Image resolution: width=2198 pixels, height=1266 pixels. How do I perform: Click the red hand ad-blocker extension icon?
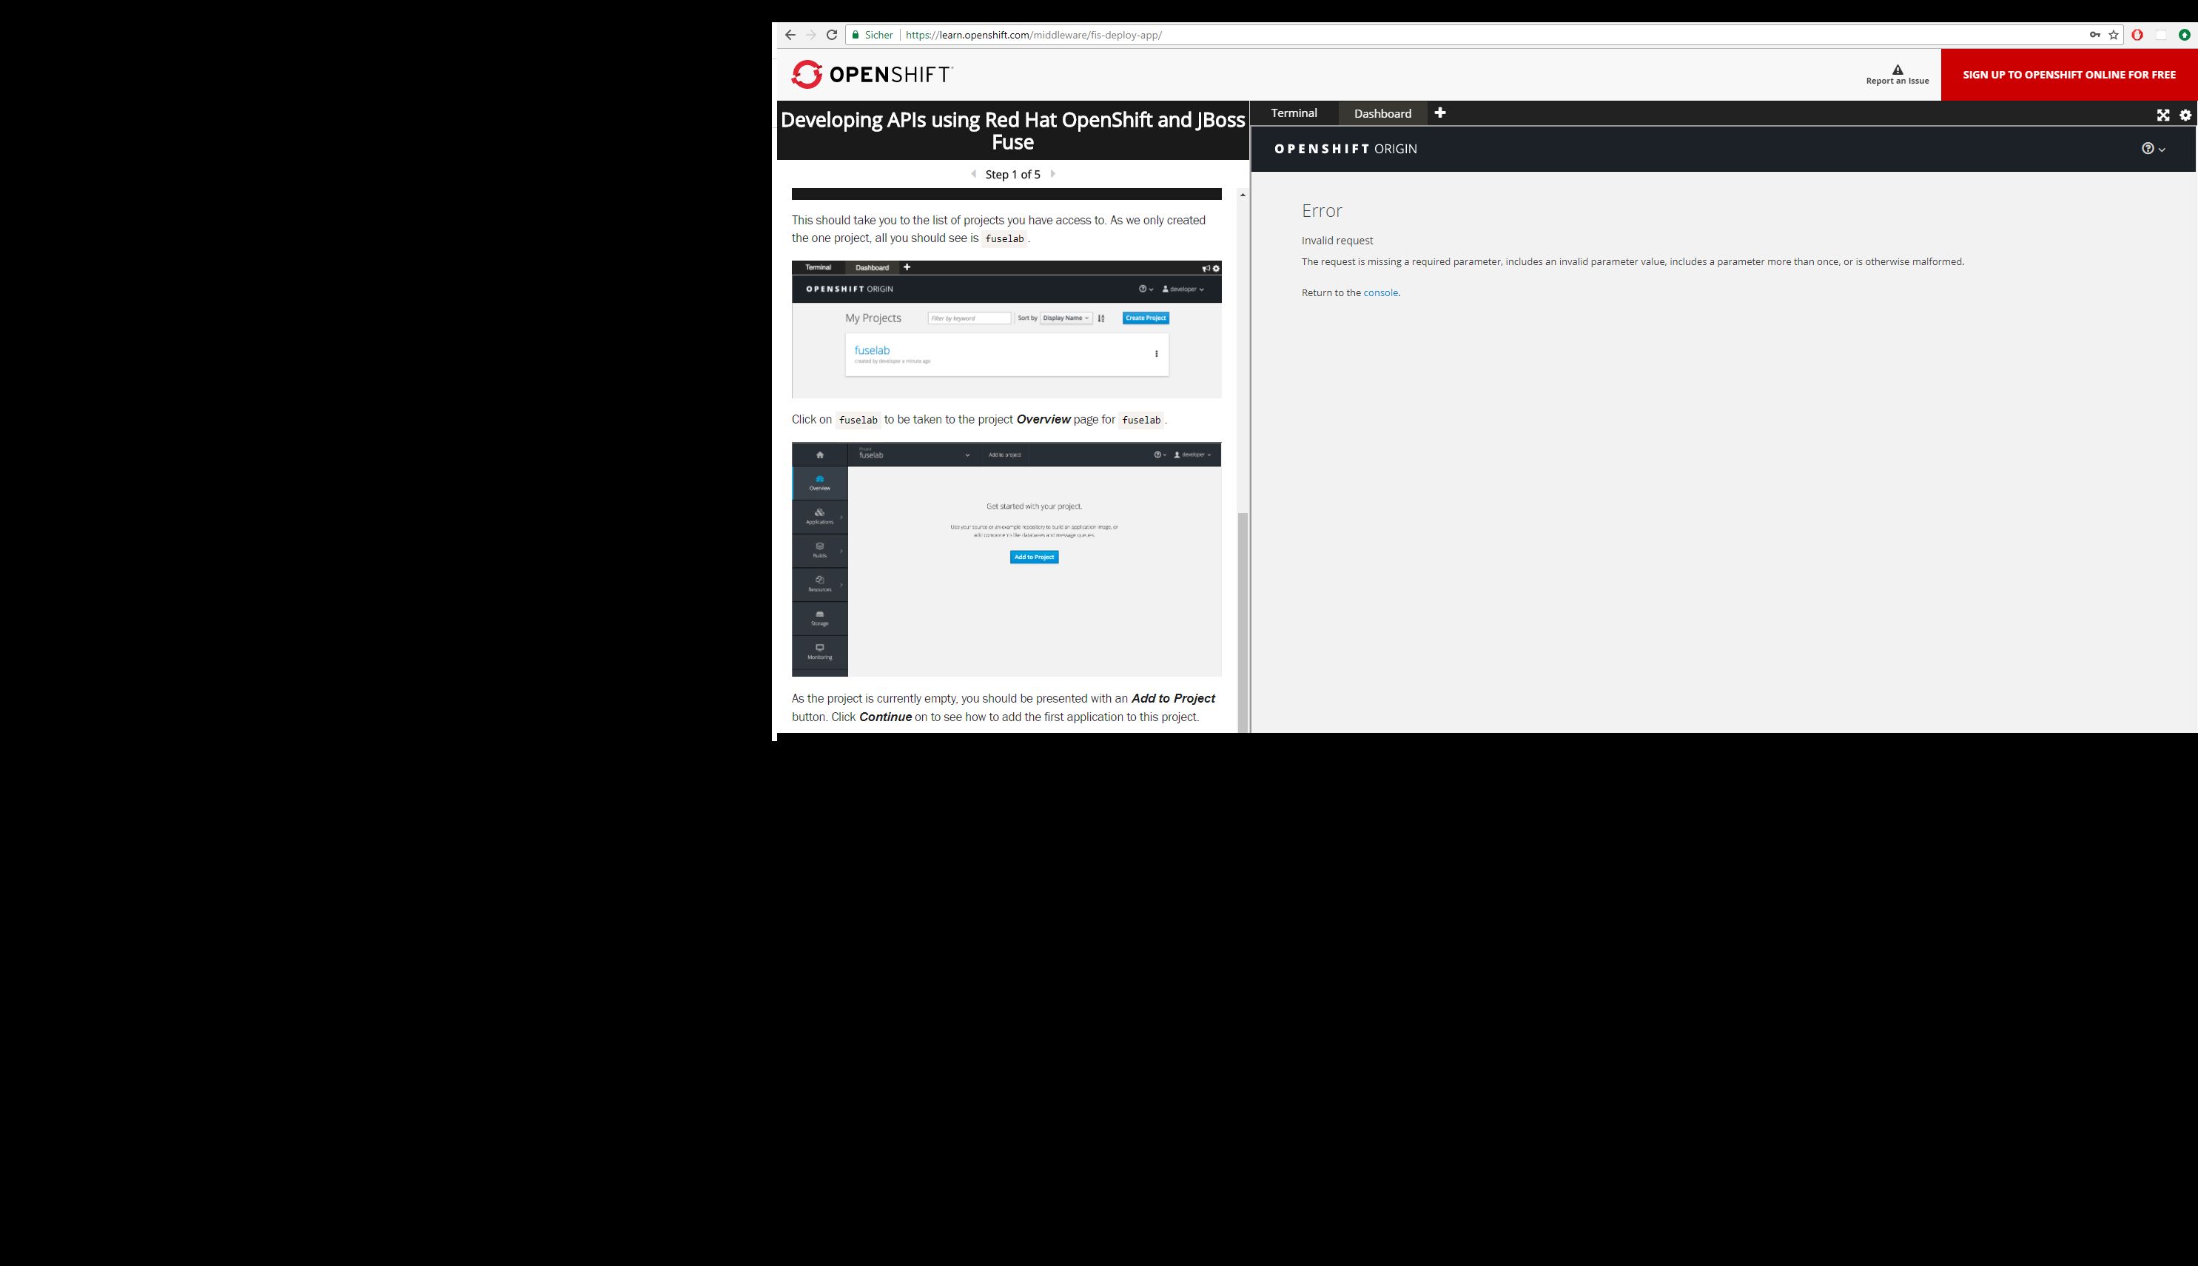(2138, 35)
